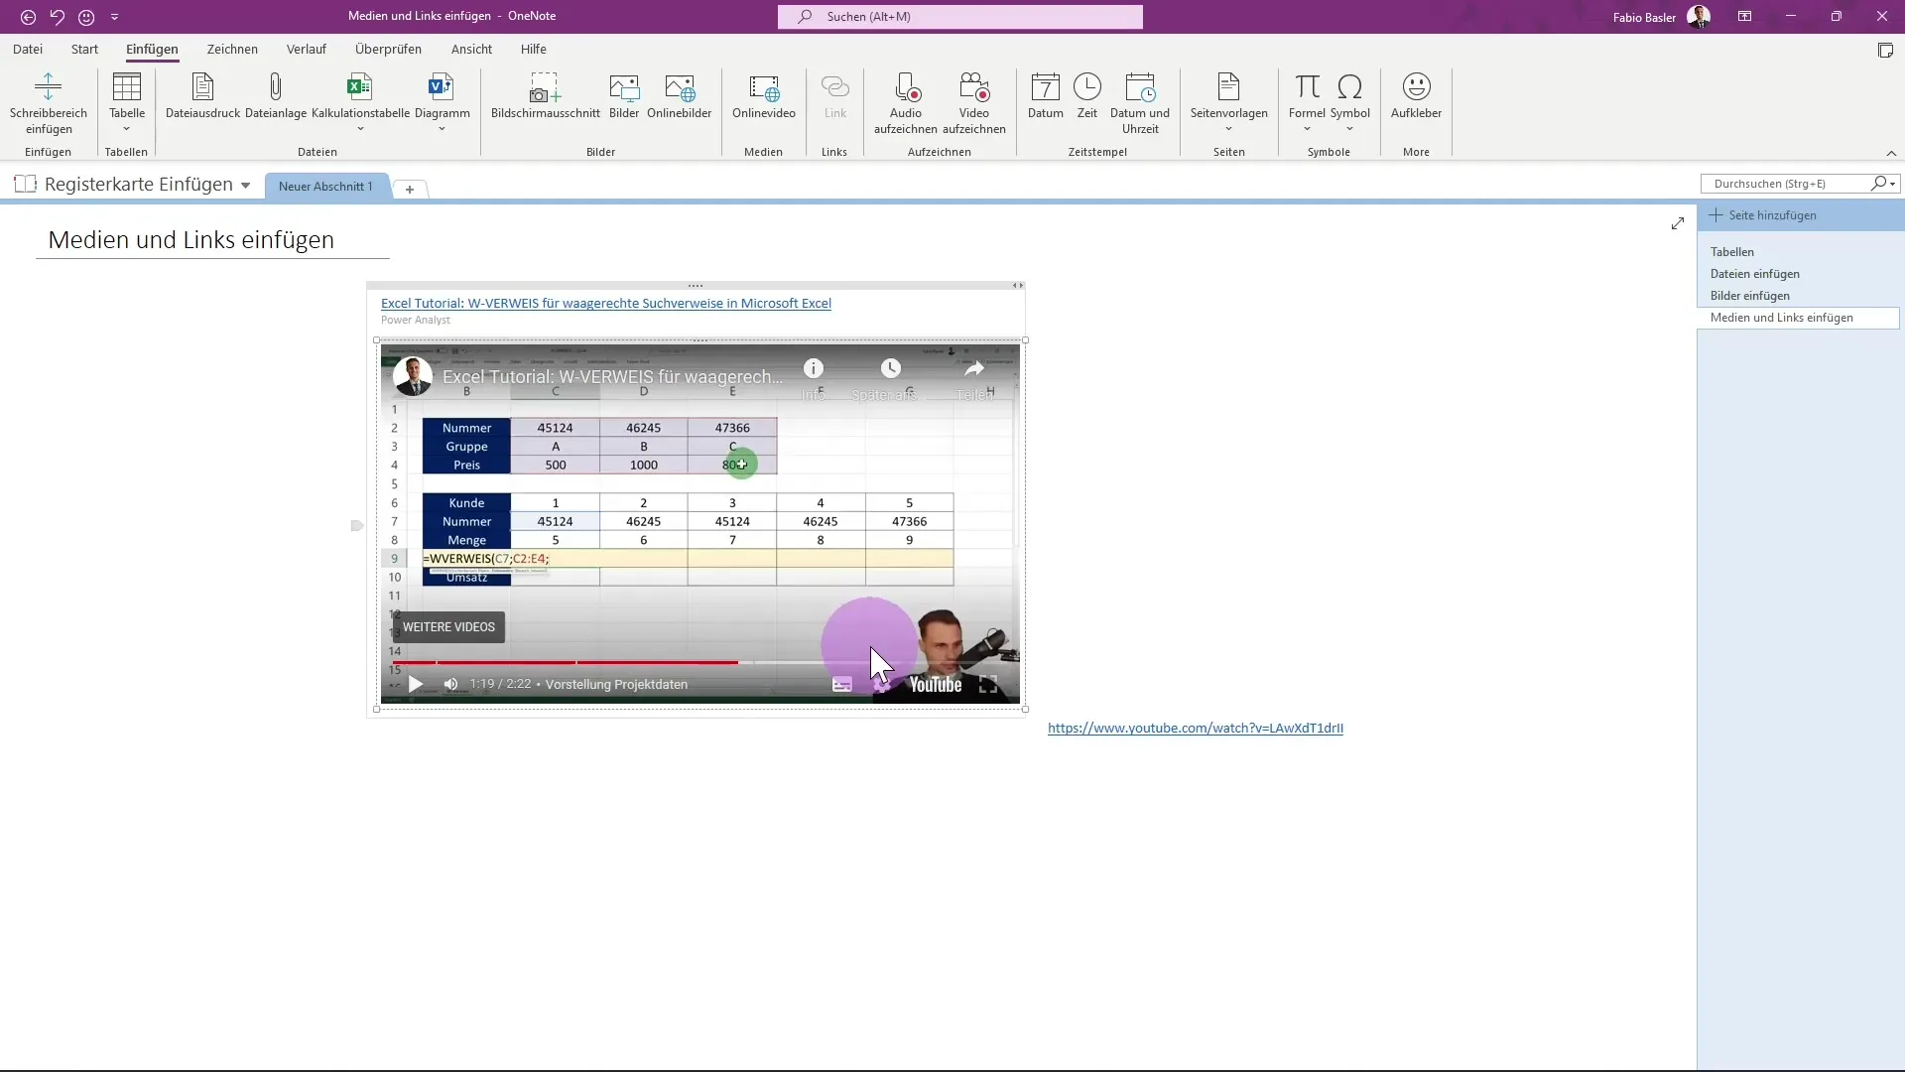Viewport: 1905px width, 1072px height.
Task: Open the Aufkleber stickers
Action: click(1416, 96)
